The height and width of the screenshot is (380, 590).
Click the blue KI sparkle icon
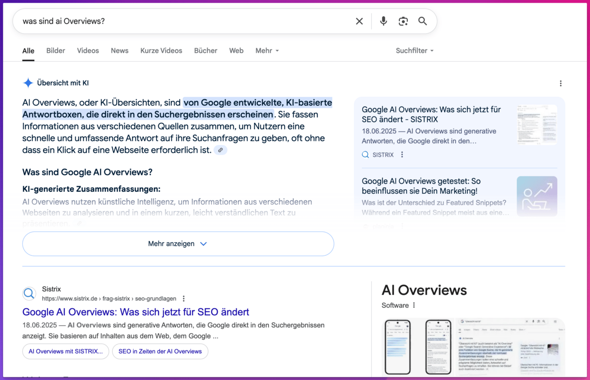click(28, 83)
